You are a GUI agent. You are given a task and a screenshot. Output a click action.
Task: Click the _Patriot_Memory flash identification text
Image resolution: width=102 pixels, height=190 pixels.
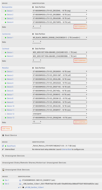[54, 146]
